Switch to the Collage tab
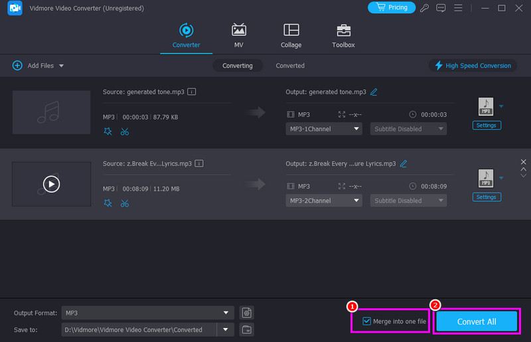Image resolution: width=531 pixels, height=342 pixels. pos(291,36)
